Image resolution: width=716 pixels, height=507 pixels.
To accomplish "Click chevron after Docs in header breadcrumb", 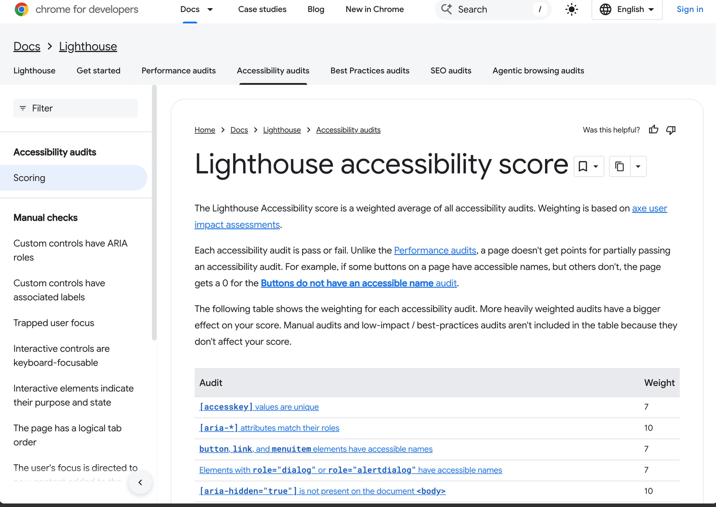I will pyautogui.click(x=50, y=46).
